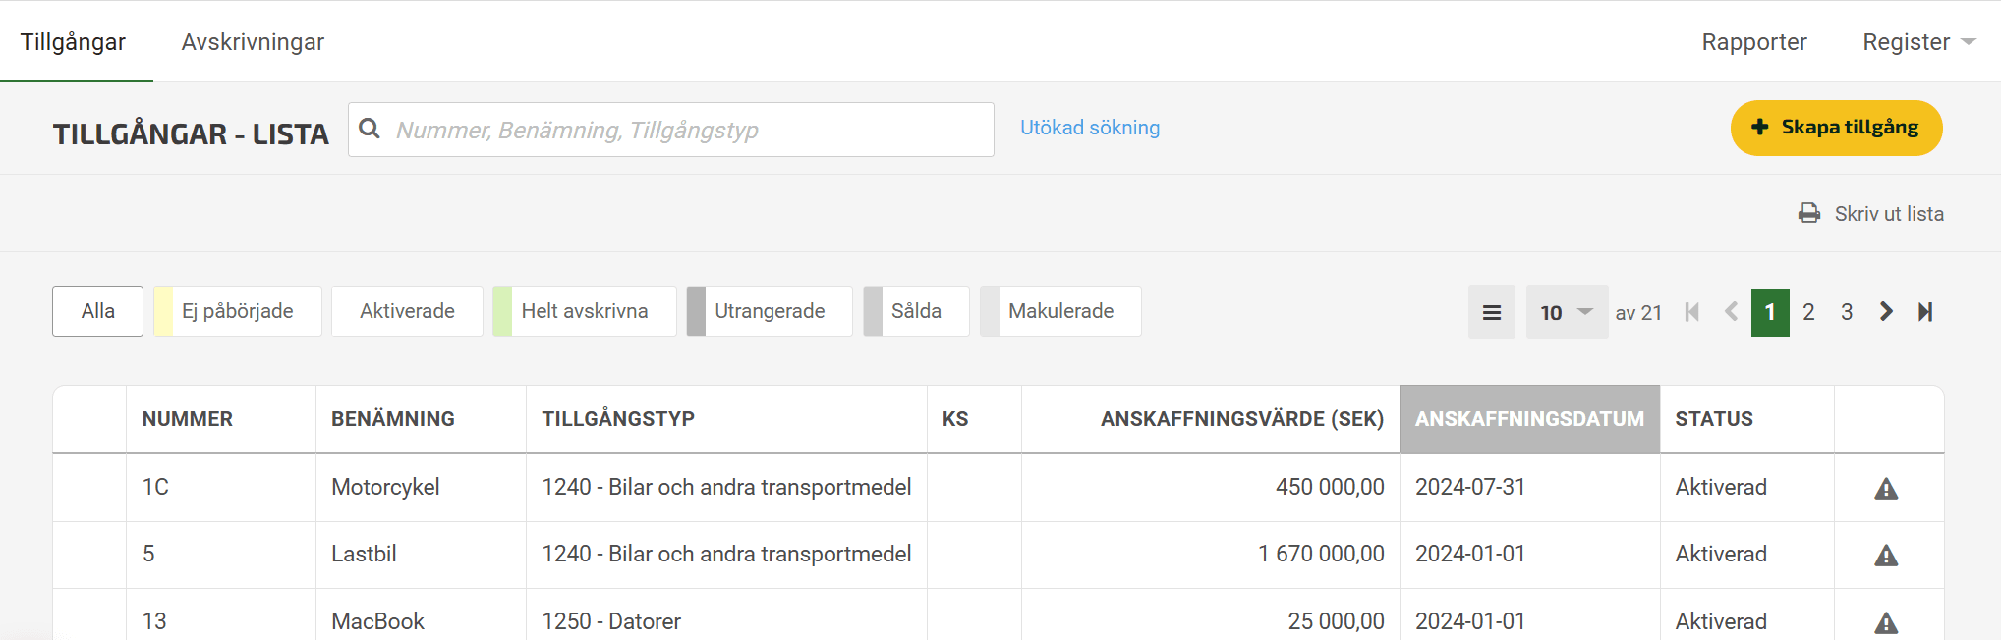Go to the next page arrow
Screen dimensions: 2001x640
click(1885, 312)
